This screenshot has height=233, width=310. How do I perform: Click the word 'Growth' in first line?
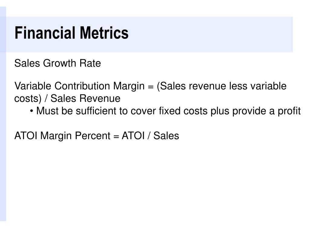tap(60, 63)
